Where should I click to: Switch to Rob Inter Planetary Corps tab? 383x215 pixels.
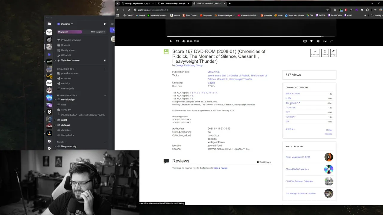pyautogui.click(x=174, y=4)
